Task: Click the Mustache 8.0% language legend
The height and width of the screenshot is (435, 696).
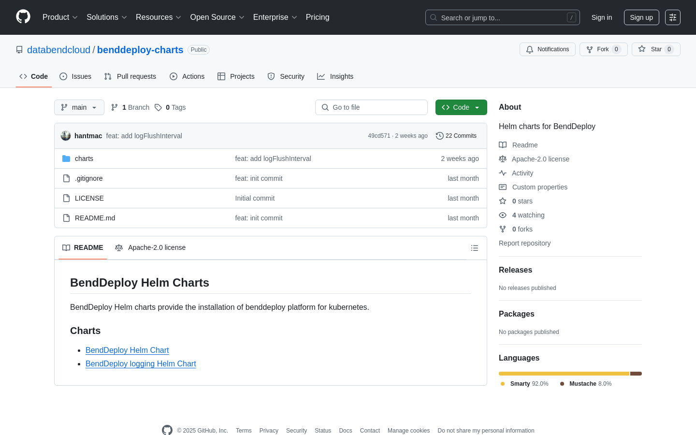Action: click(x=586, y=384)
